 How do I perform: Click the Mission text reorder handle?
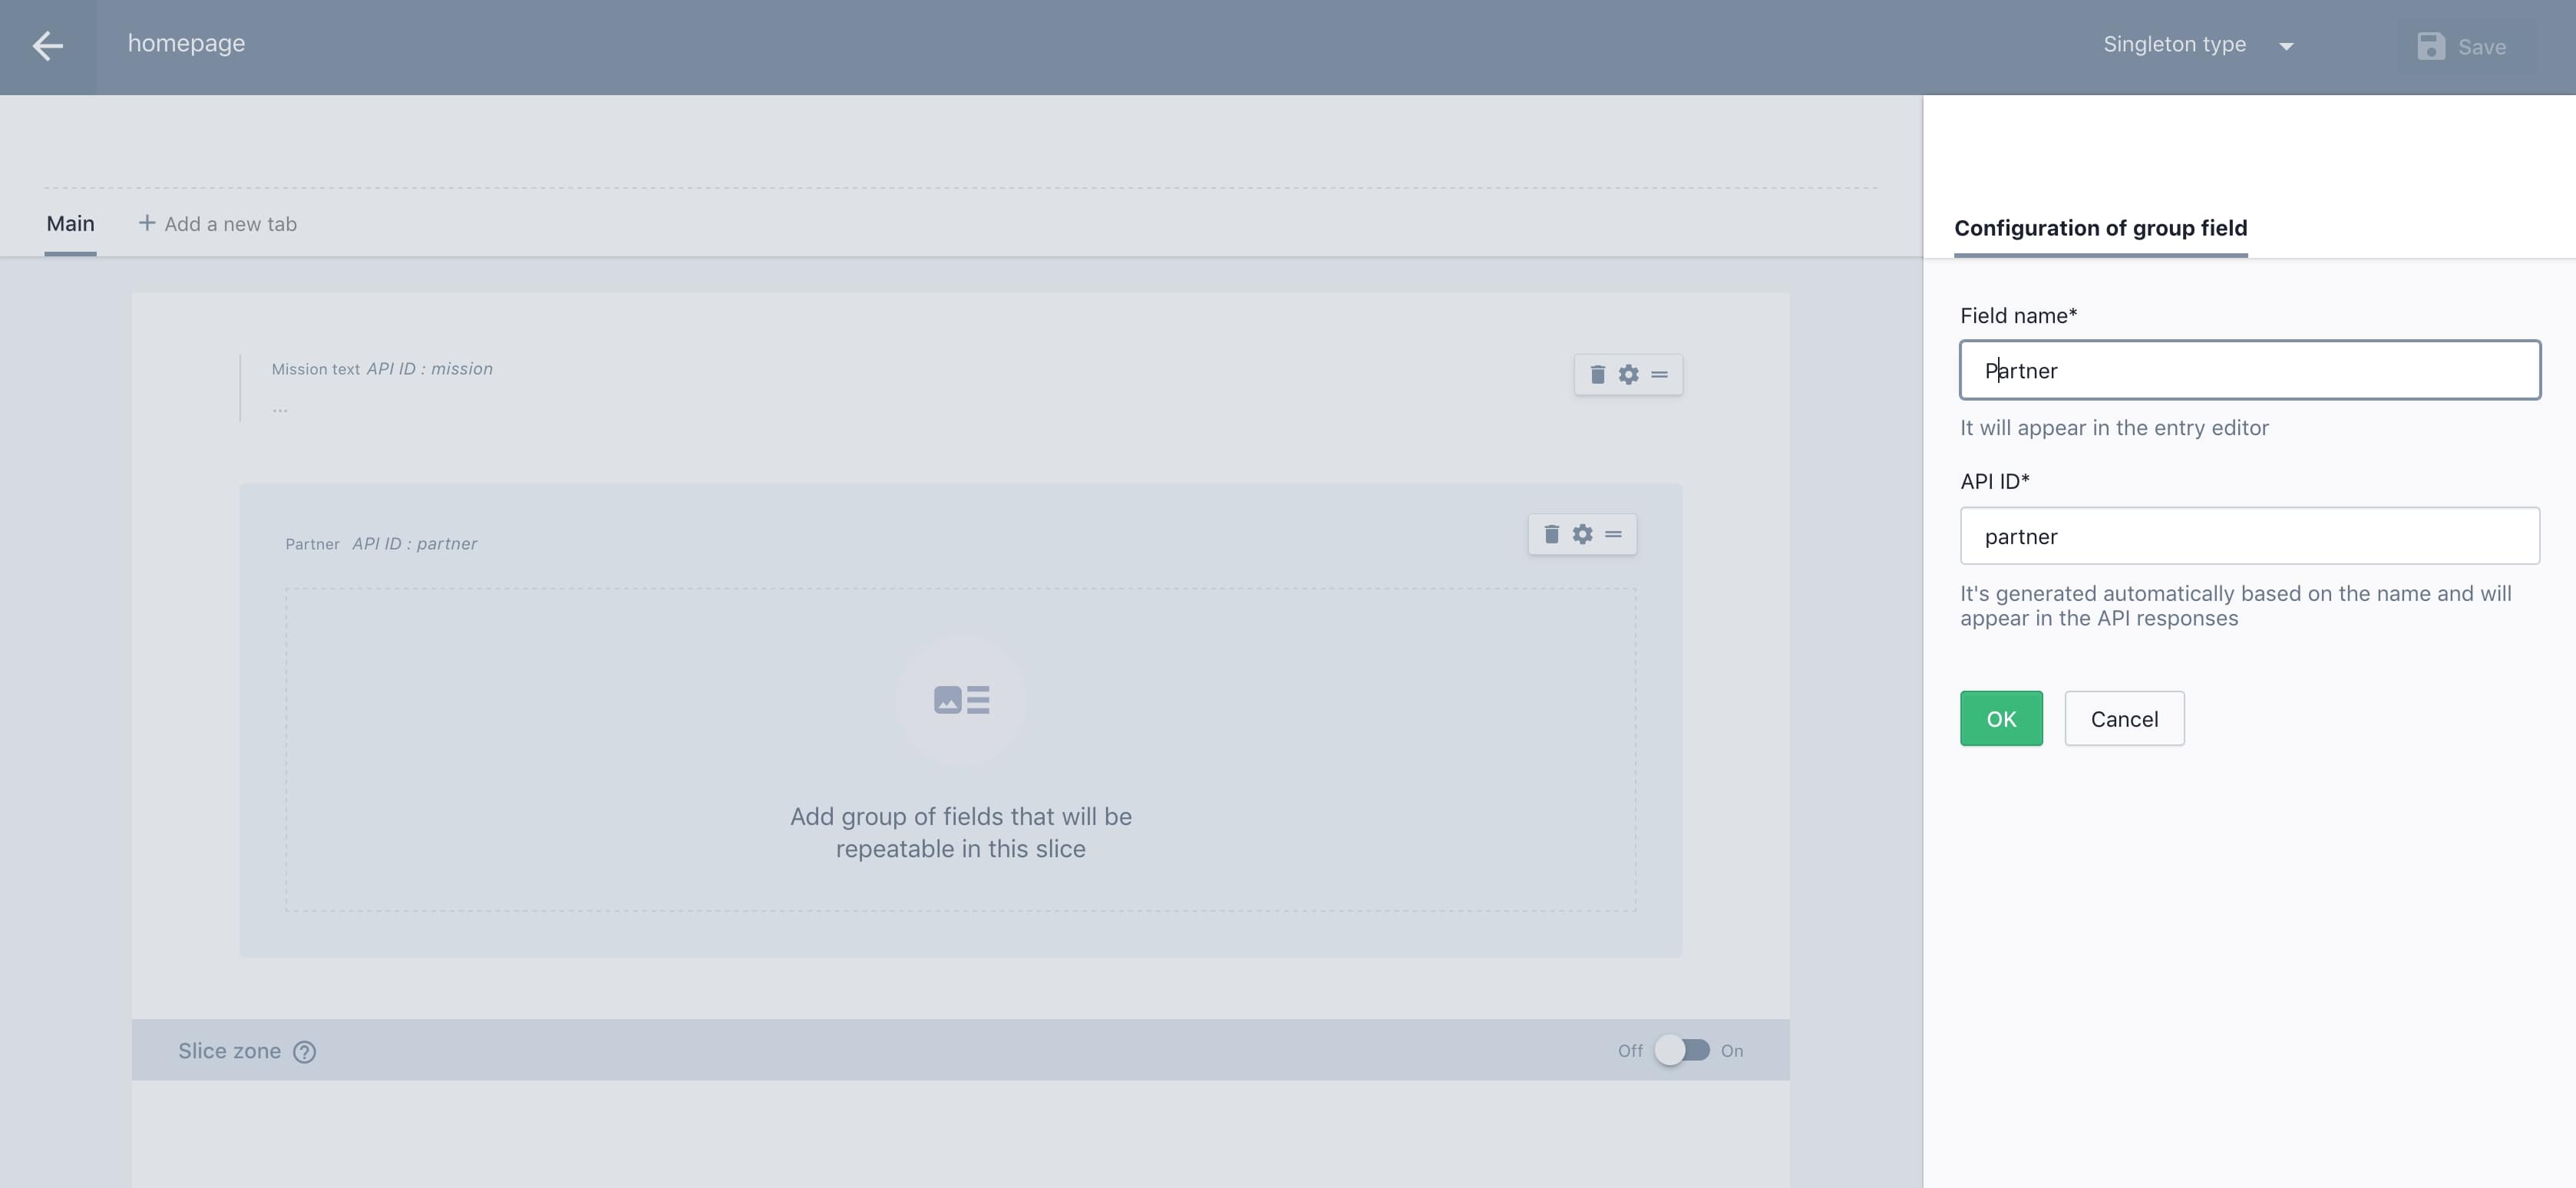1659,374
